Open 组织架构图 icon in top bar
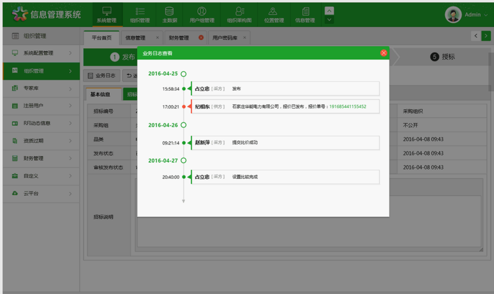 [240, 11]
